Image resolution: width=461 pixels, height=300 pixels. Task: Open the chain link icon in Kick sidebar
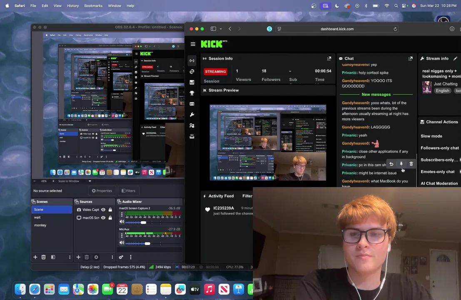click(x=192, y=72)
